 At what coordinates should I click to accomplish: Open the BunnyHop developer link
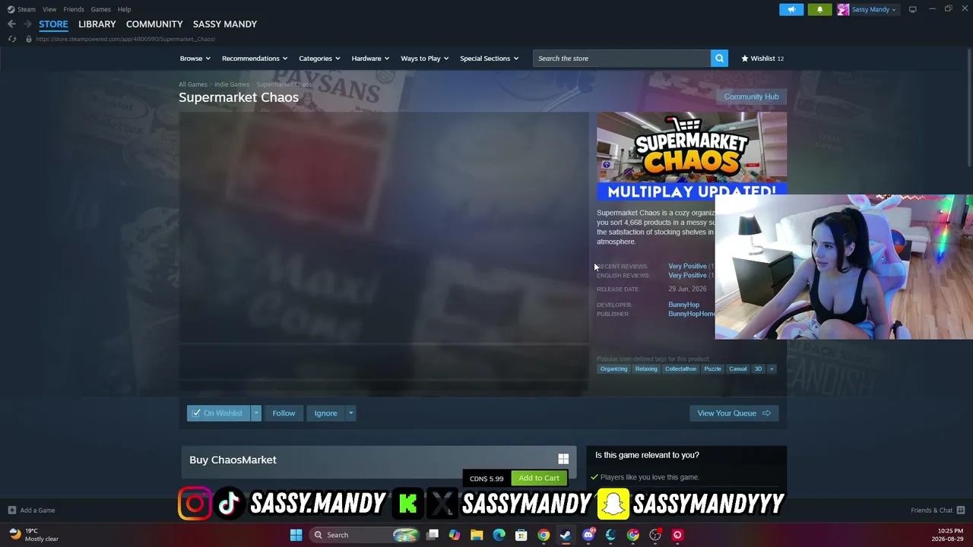click(683, 305)
